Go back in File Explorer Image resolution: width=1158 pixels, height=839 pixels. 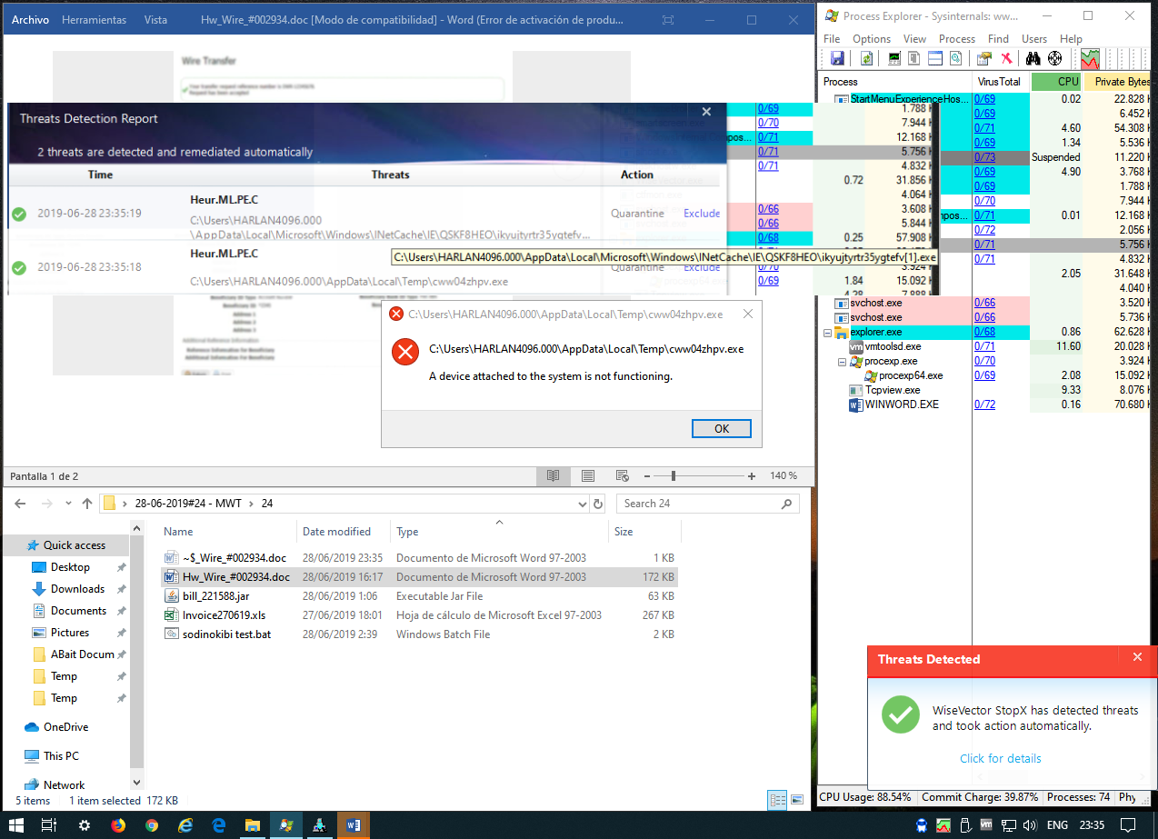20,504
